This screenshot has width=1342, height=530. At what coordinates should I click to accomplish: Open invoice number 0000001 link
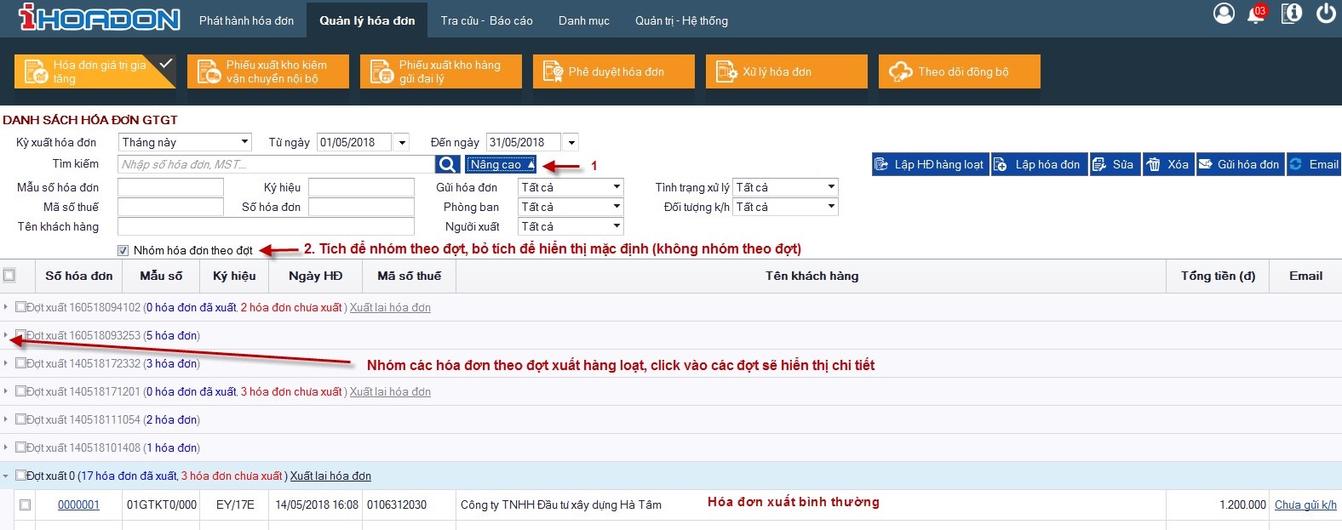(x=78, y=504)
